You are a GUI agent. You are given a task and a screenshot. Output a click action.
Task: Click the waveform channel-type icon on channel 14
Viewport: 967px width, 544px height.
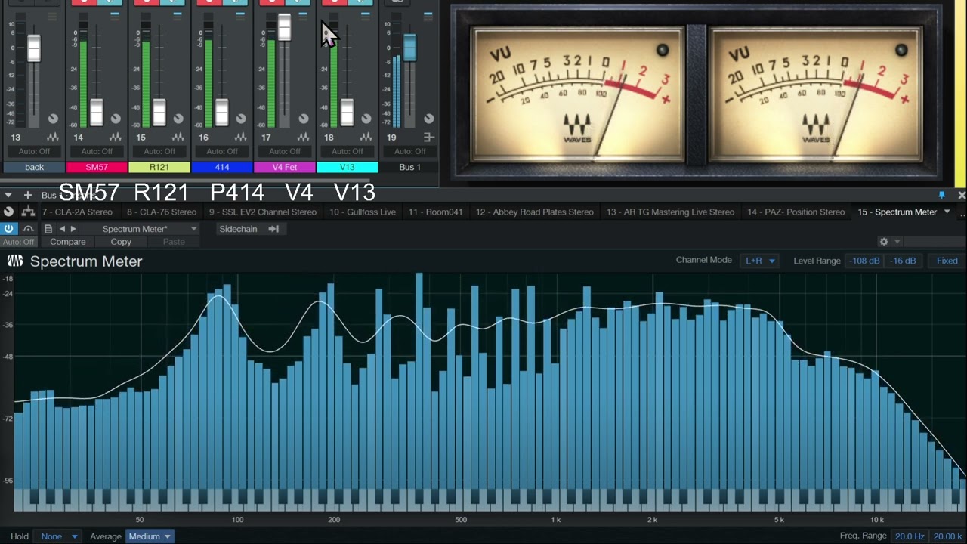tap(116, 138)
